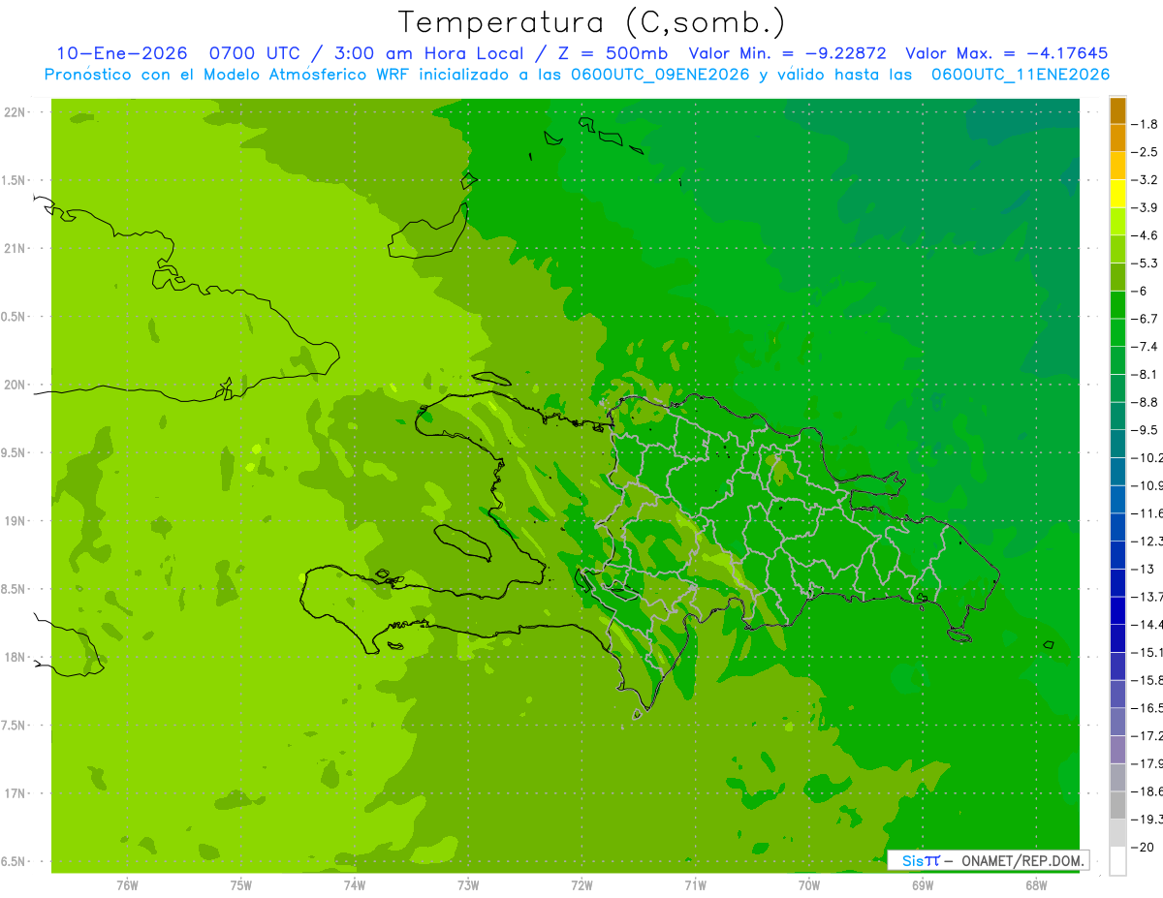This screenshot has width=1163, height=898.
Task: Click the yellow colorbar swatch between -3.2 and -3.9
Action: pyautogui.click(x=1117, y=194)
